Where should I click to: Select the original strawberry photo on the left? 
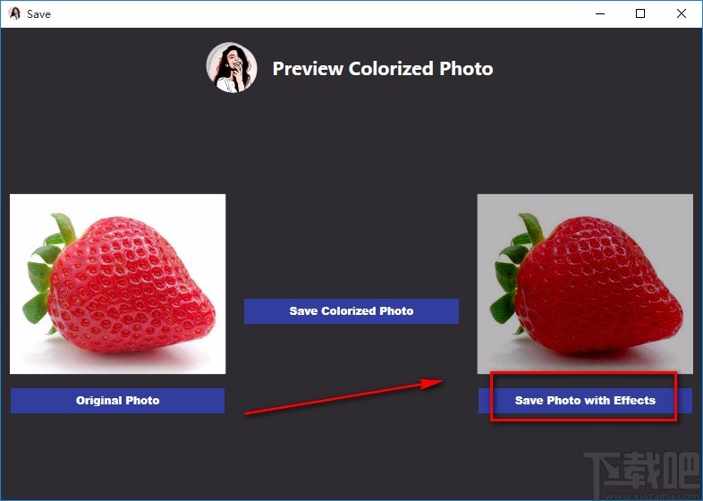(117, 284)
